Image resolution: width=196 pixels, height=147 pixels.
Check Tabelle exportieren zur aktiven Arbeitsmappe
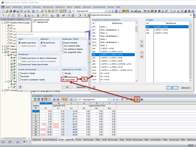pos(20,58)
